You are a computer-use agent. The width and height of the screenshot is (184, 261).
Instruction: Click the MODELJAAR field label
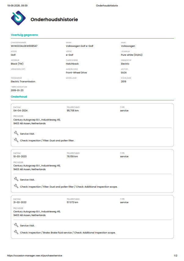[x=71, y=78]
